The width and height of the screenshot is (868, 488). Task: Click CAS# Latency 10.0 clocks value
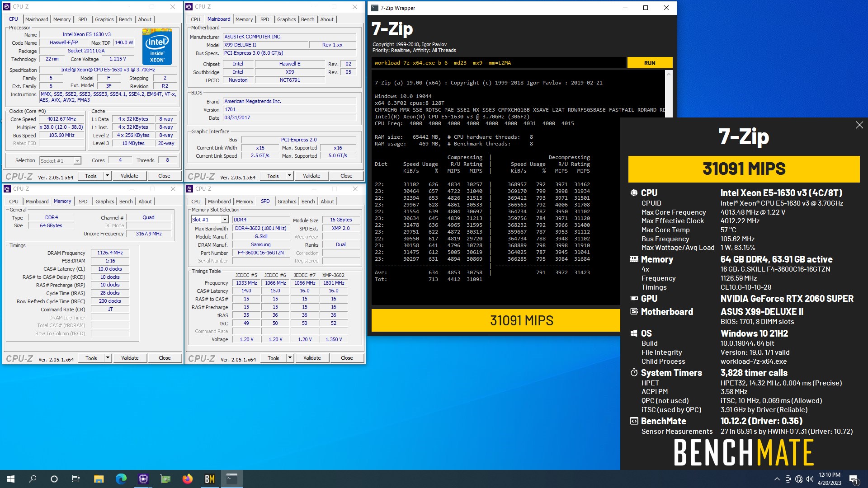click(x=110, y=269)
